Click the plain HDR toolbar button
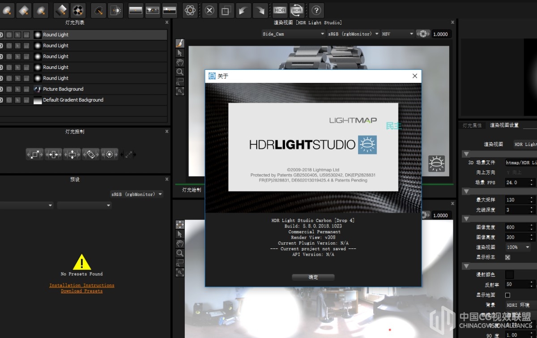 [280, 10]
